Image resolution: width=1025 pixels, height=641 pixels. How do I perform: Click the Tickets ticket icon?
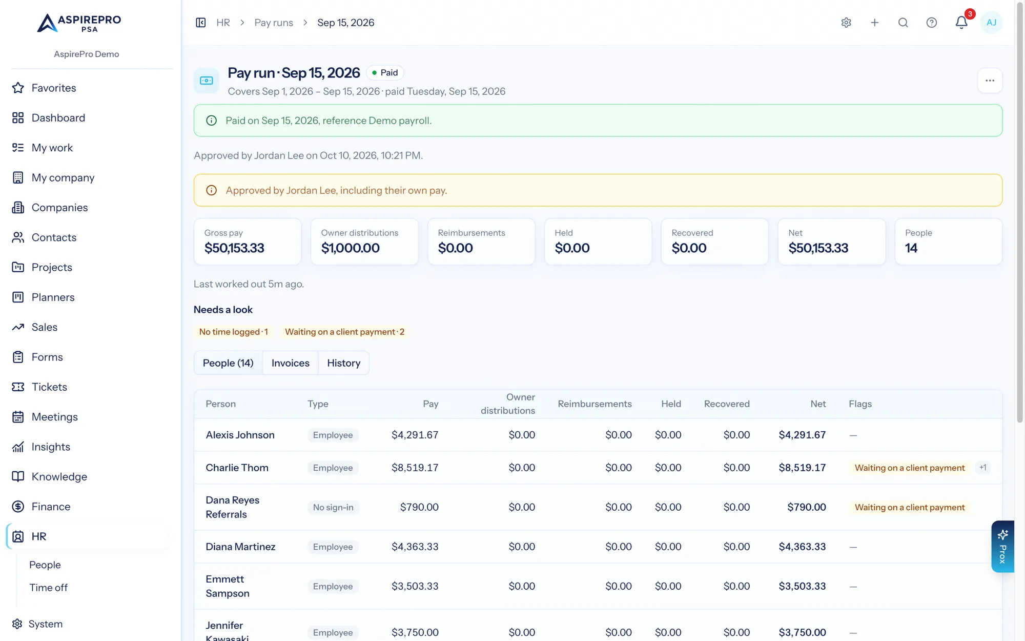point(18,387)
